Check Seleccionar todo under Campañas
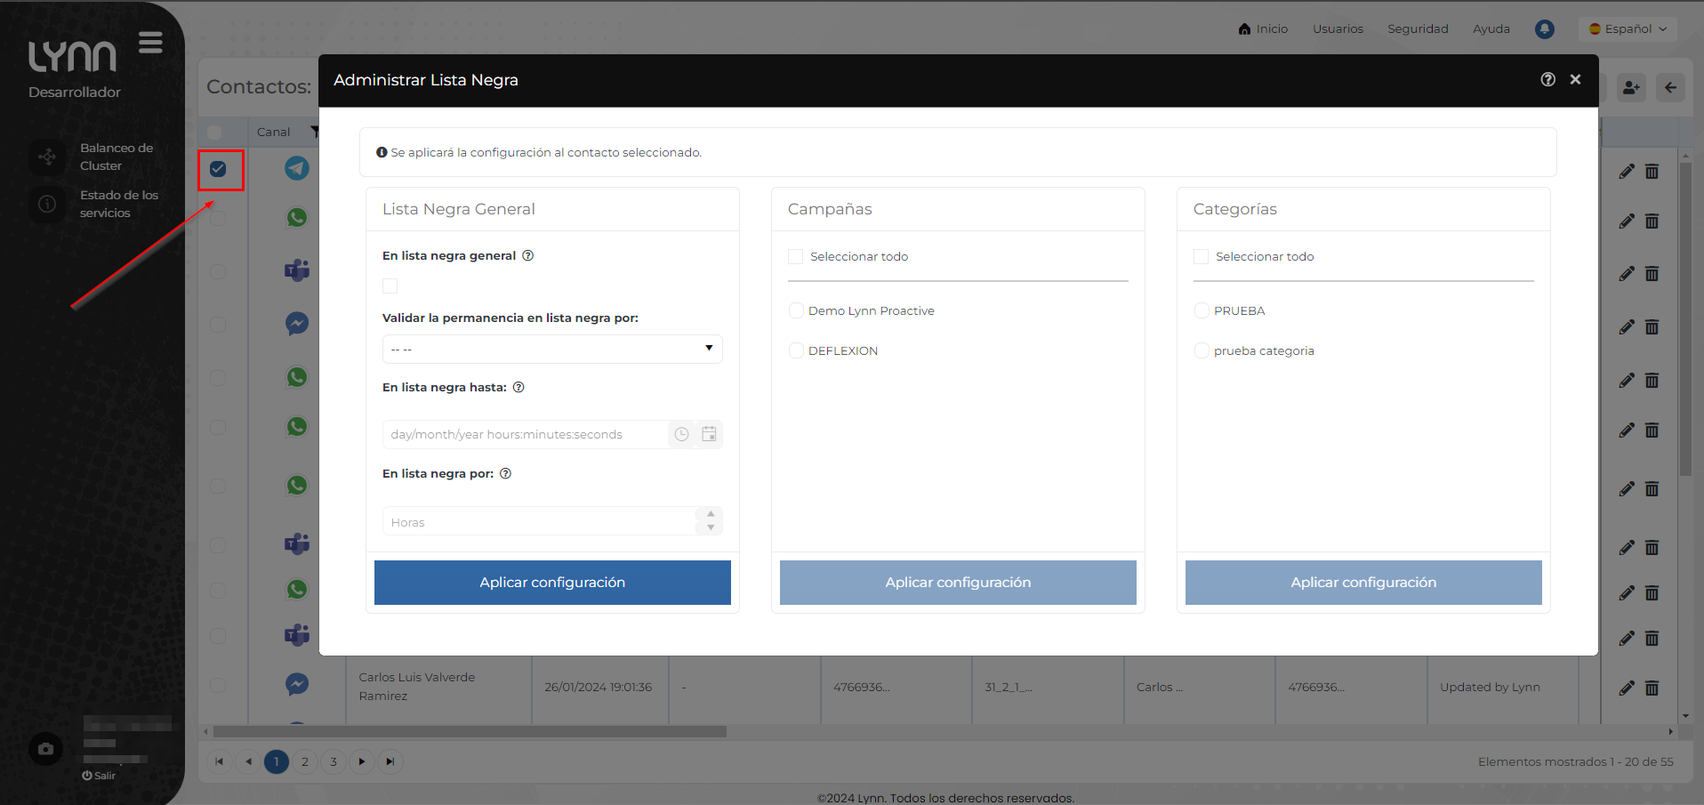Screen dimensions: 1704x805 (795, 256)
